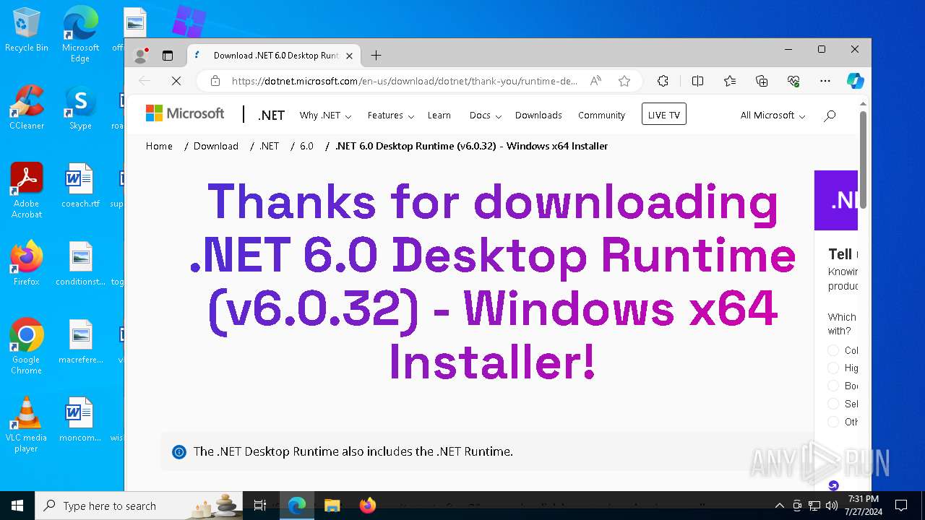
Task: View site information lock icon
Action: (215, 81)
